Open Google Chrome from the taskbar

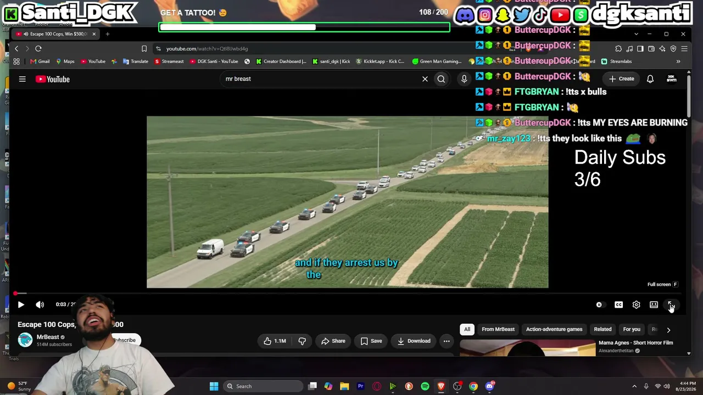473,386
